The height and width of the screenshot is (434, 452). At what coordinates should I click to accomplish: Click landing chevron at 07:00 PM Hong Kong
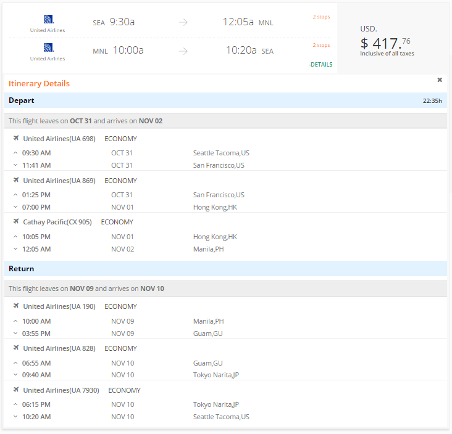15,207
